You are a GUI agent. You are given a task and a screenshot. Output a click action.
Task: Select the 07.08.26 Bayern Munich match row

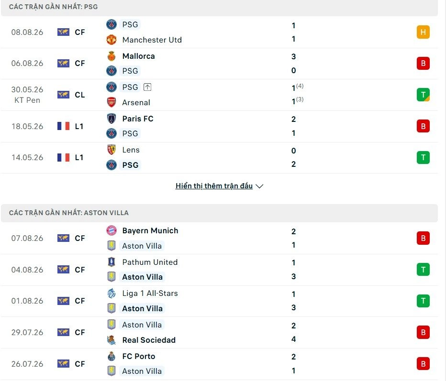[219, 238]
